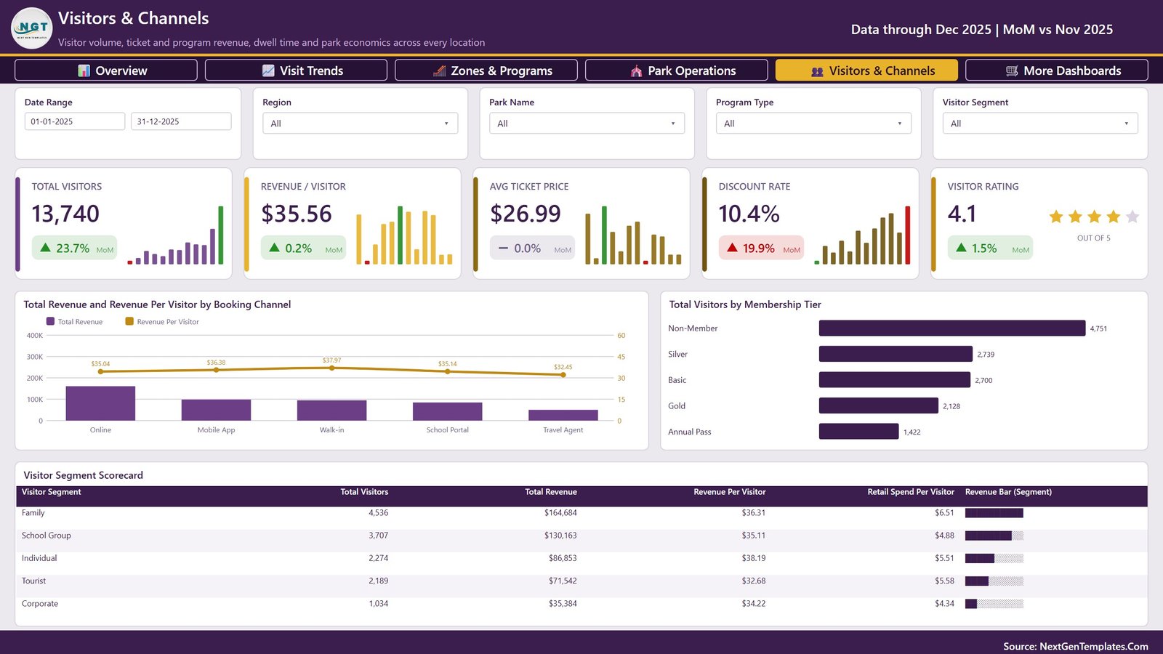1163x654 pixels.
Task: Click the green up arrow in Visitor Rating
Action: 961,248
